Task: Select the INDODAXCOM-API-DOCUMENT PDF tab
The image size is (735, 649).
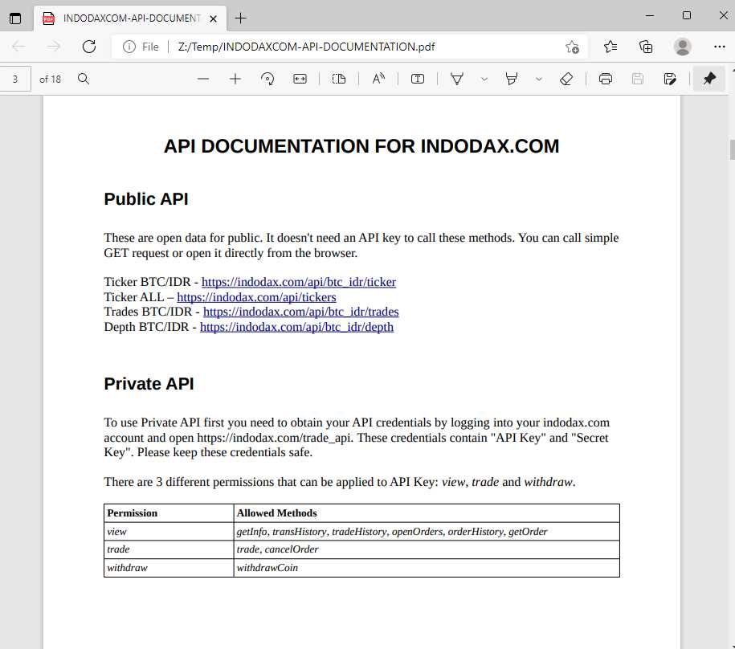Action: tap(130, 18)
